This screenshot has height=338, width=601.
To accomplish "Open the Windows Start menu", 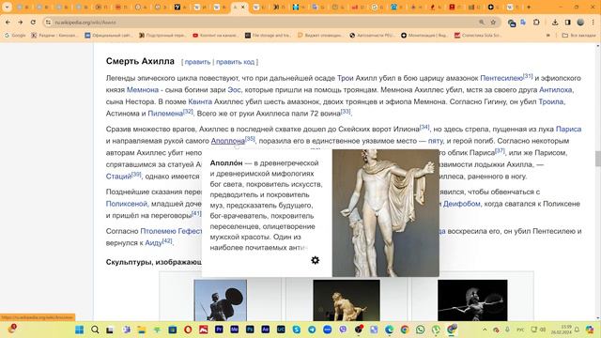I will click(x=79, y=330).
